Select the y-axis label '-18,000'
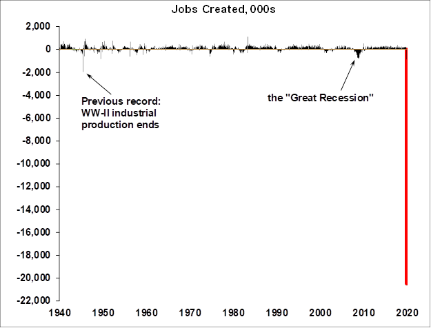The width and height of the screenshot is (431, 328). pyautogui.click(x=34, y=255)
